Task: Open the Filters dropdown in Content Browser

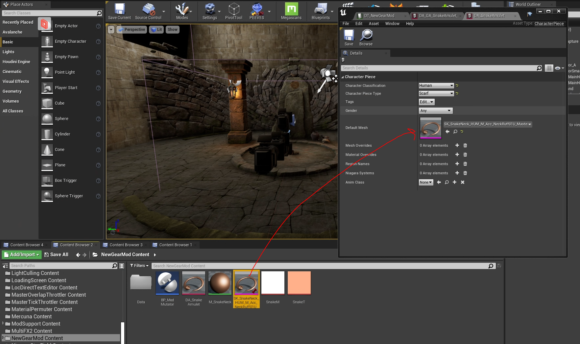Action: pyautogui.click(x=139, y=266)
